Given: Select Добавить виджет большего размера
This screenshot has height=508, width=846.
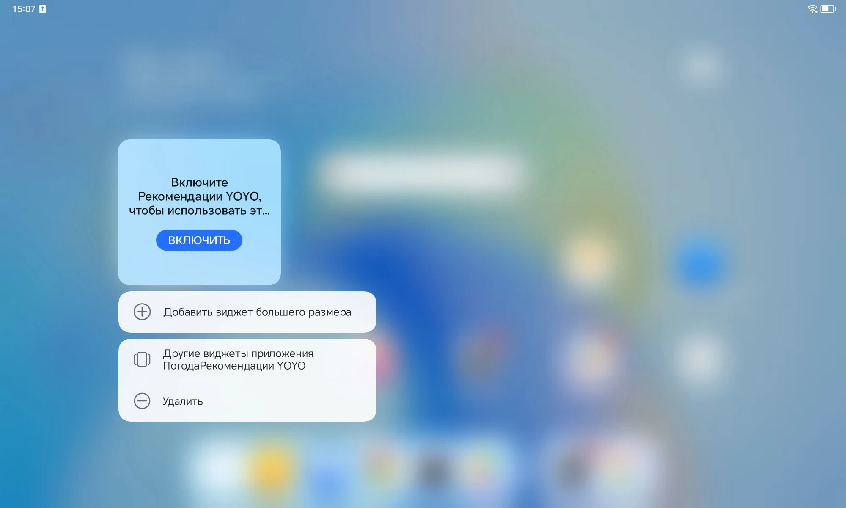Looking at the screenshot, I should point(247,312).
